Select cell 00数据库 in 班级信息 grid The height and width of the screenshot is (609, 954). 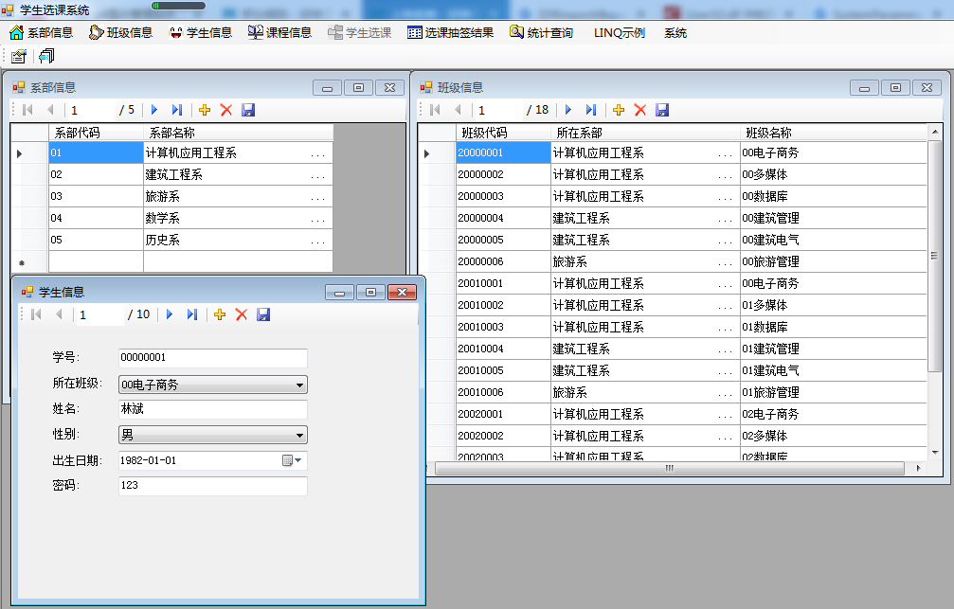coord(833,196)
